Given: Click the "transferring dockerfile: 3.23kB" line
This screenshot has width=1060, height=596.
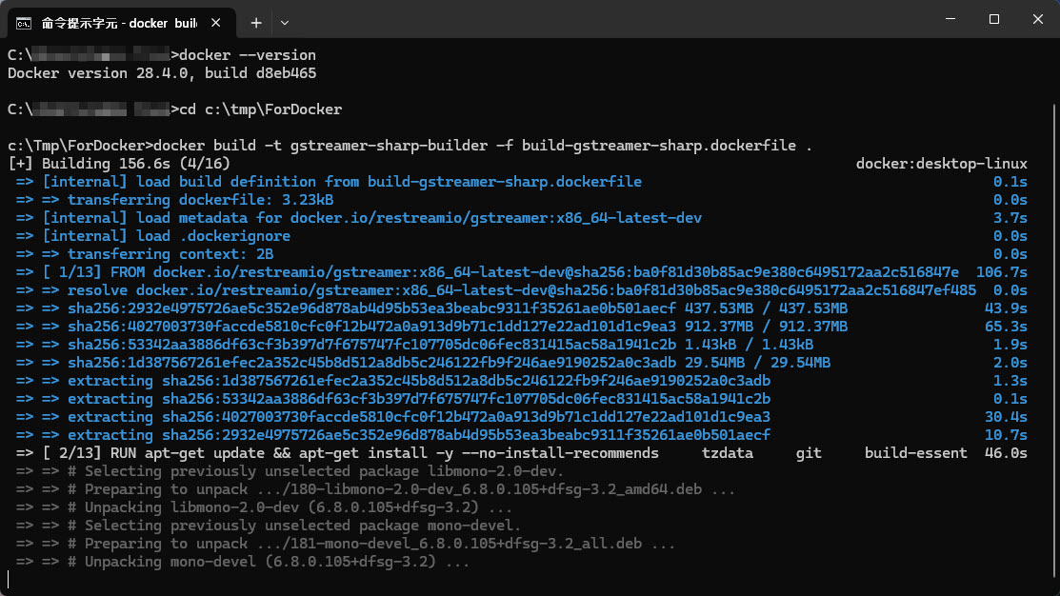Looking at the screenshot, I should [x=200, y=200].
